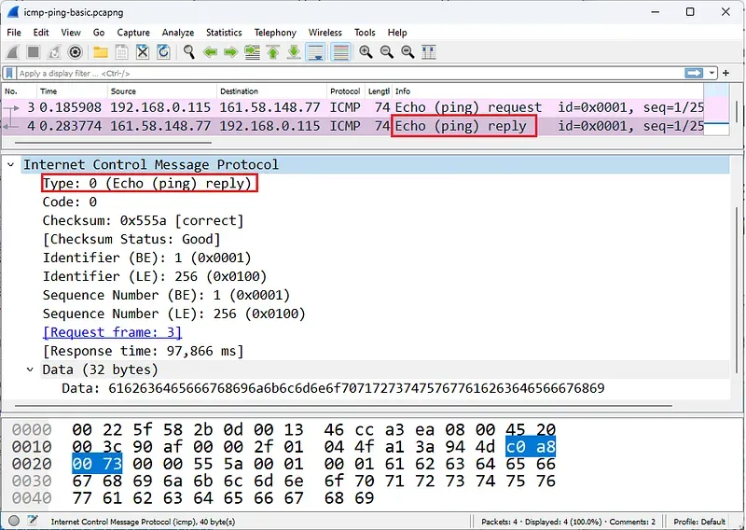
Task: Sort by the Destination column header
Action: pyautogui.click(x=271, y=91)
